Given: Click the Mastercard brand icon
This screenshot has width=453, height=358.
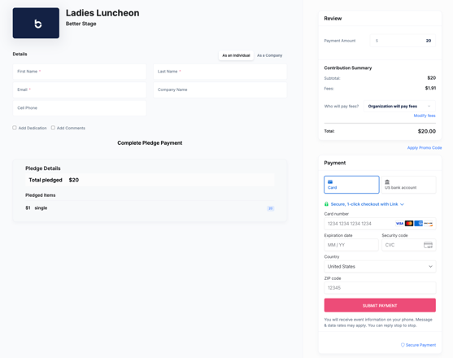Looking at the screenshot, I should pyautogui.click(x=409, y=224).
